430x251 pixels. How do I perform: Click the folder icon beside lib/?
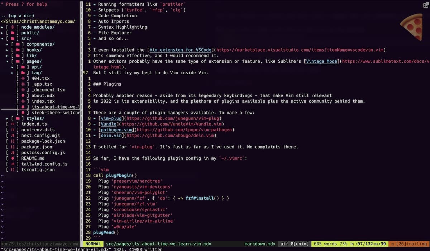pyautogui.click(x=18, y=56)
